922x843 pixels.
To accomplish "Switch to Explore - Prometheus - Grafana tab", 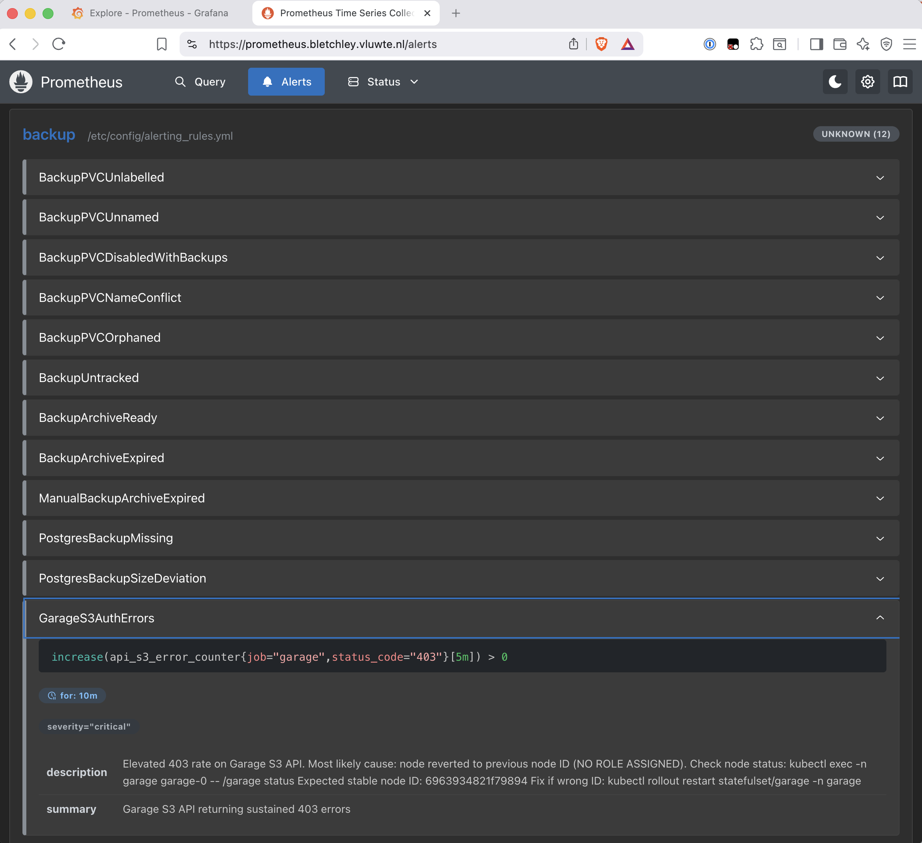I will click(x=151, y=13).
